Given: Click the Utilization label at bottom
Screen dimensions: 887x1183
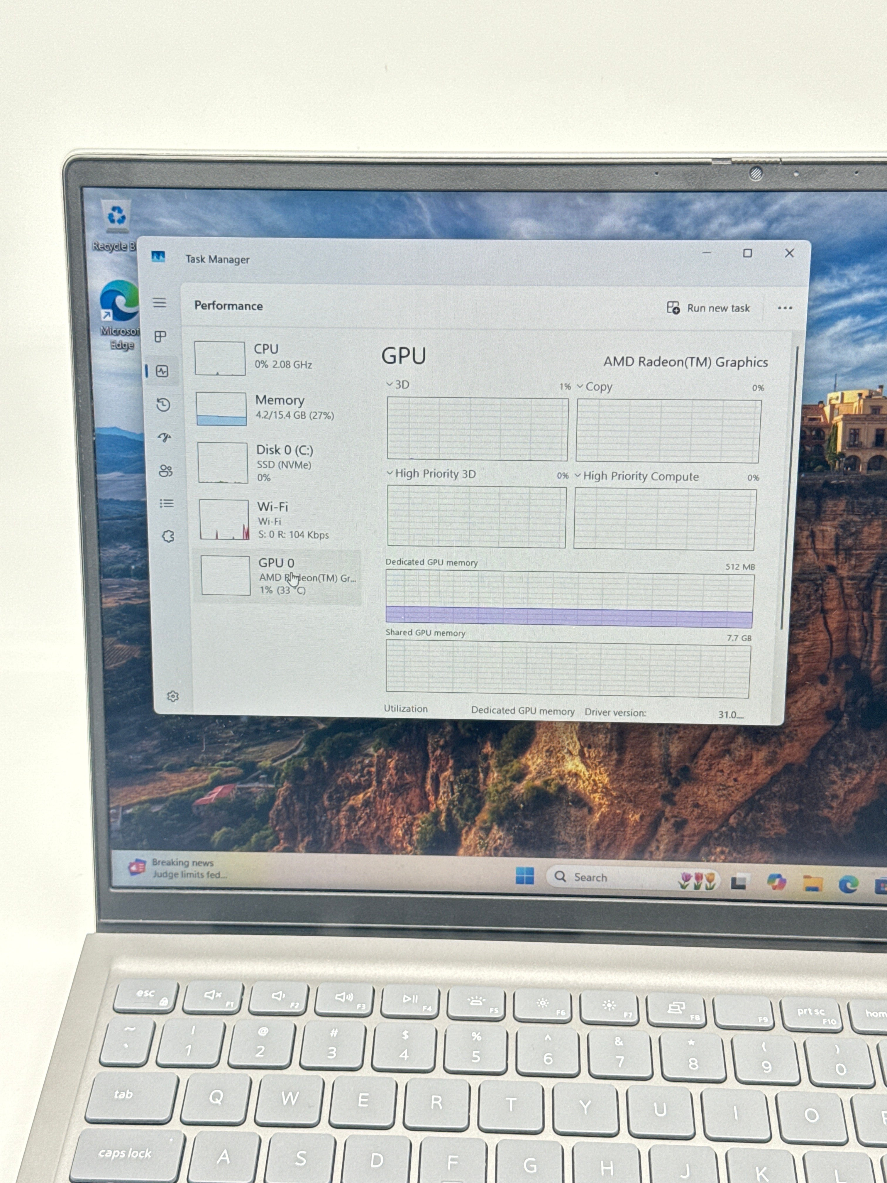Looking at the screenshot, I should (406, 709).
